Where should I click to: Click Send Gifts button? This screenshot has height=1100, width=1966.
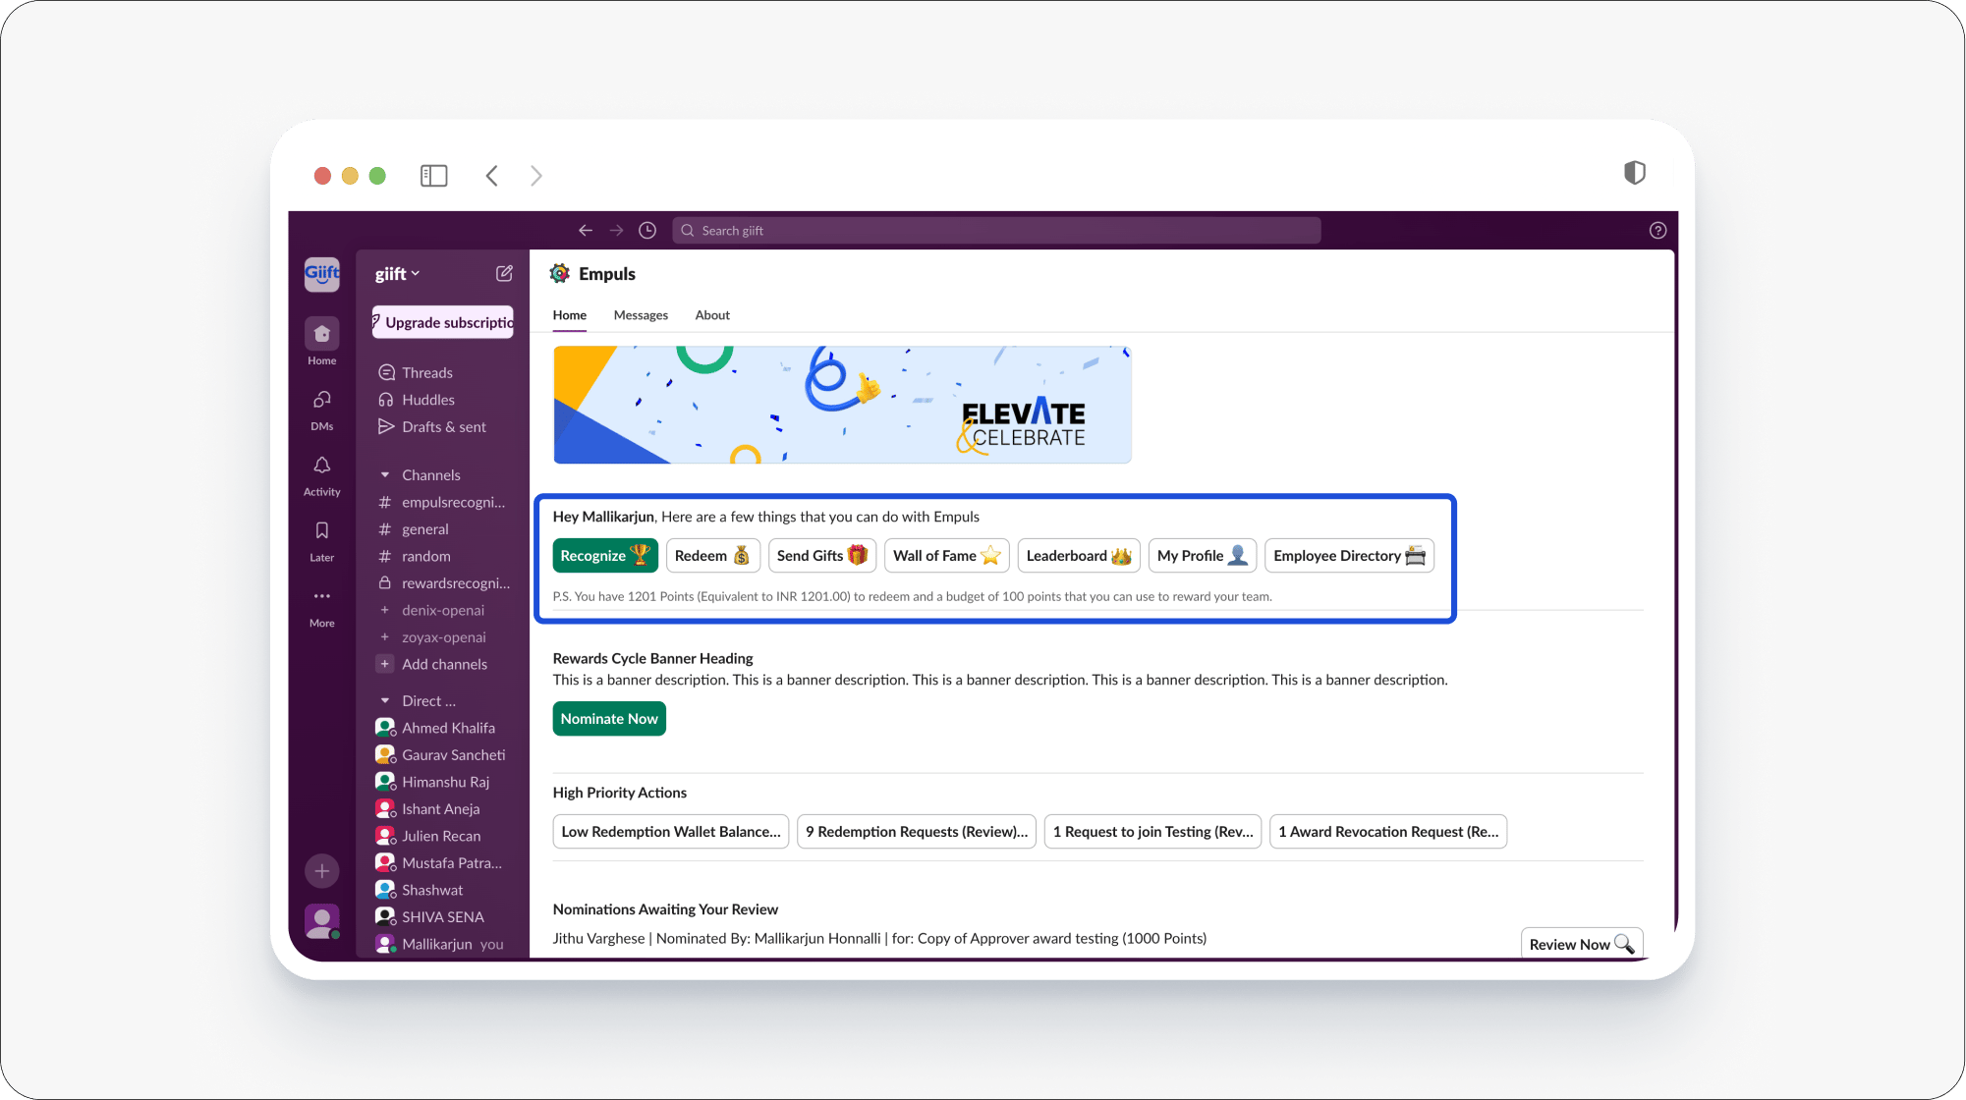821,555
